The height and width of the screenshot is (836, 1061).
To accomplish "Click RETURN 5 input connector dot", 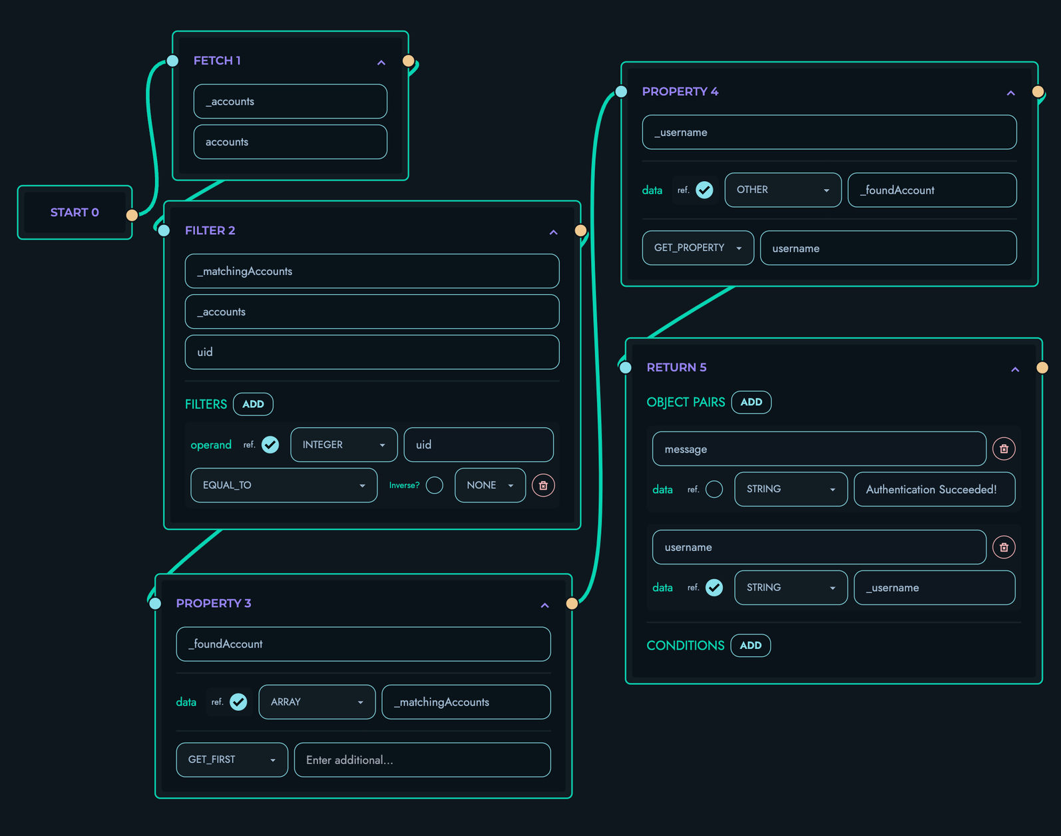I will (626, 367).
